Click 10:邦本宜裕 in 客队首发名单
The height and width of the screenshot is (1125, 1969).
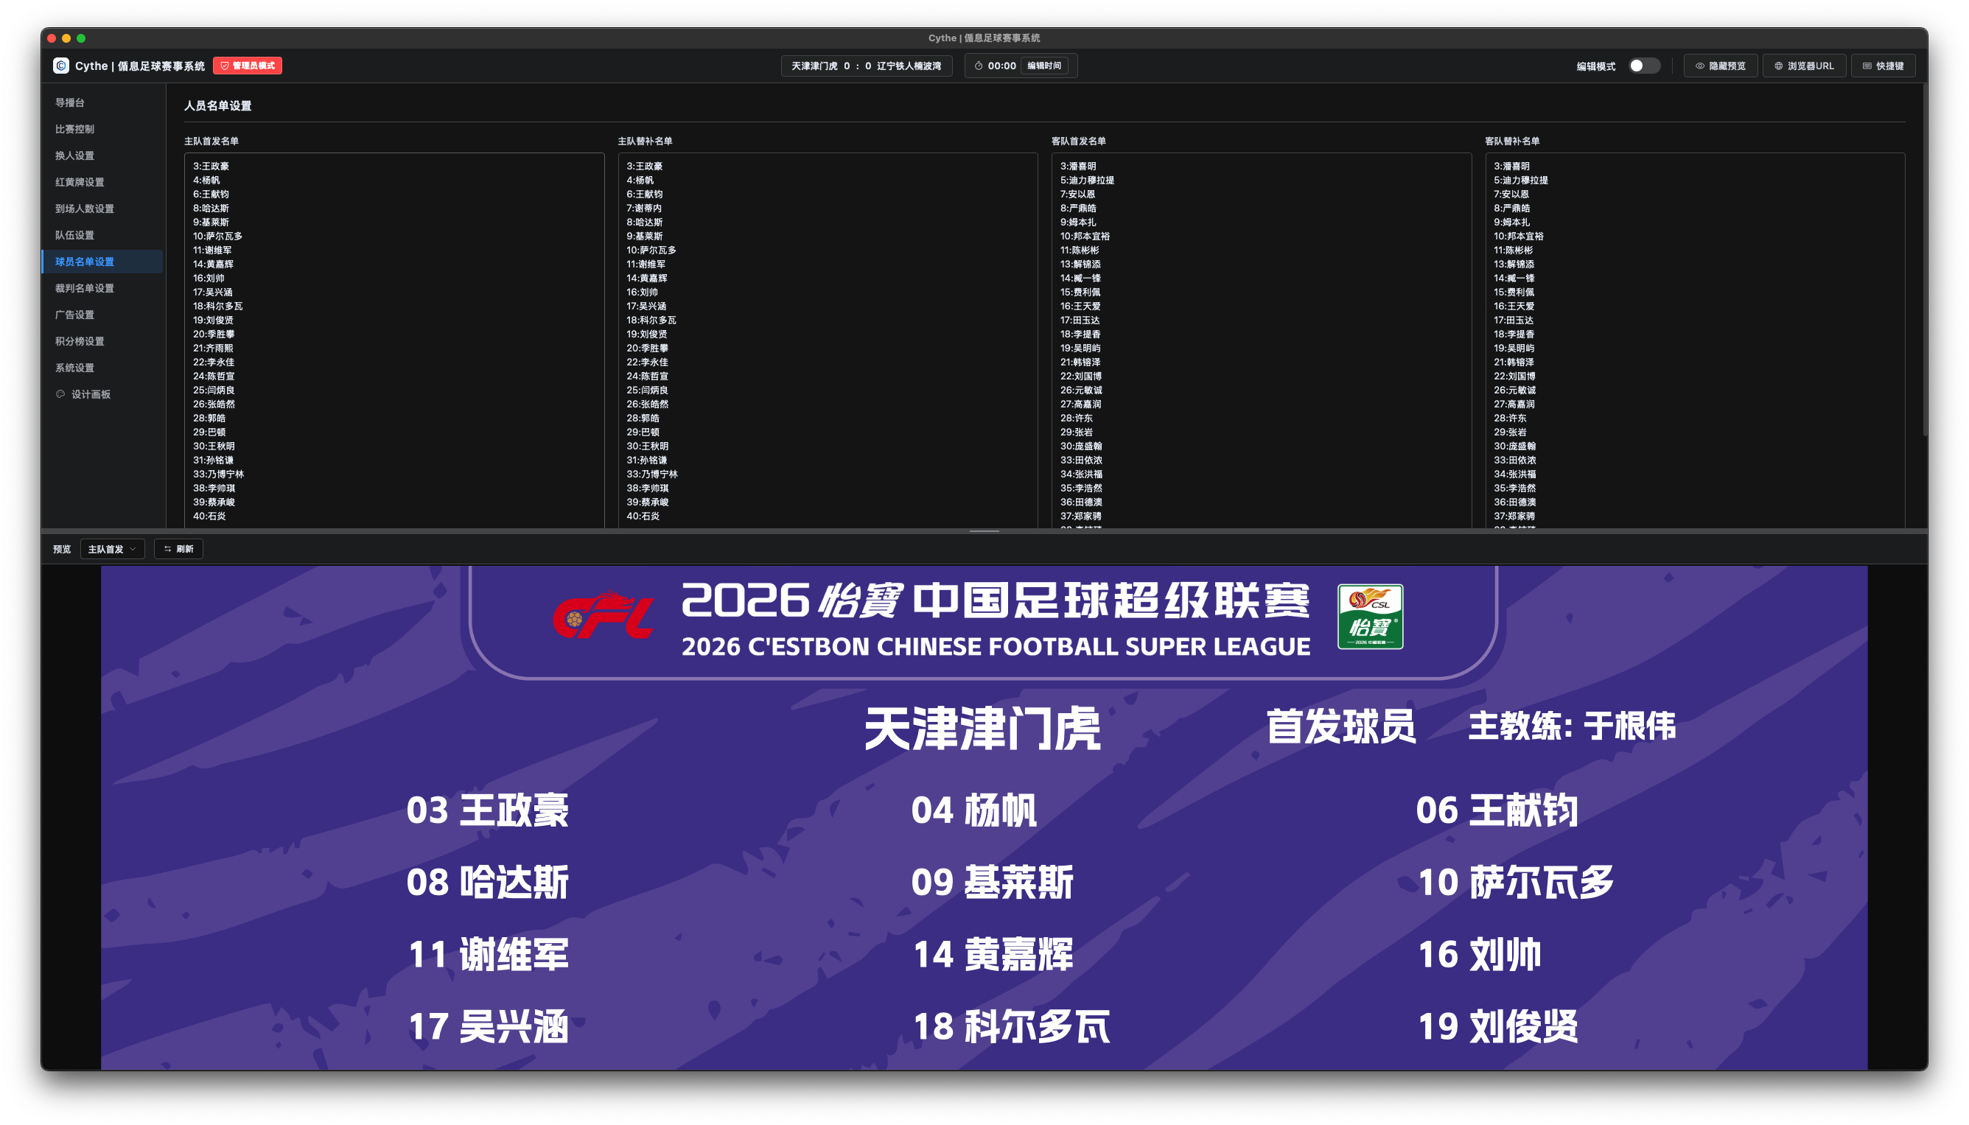[x=1085, y=236]
